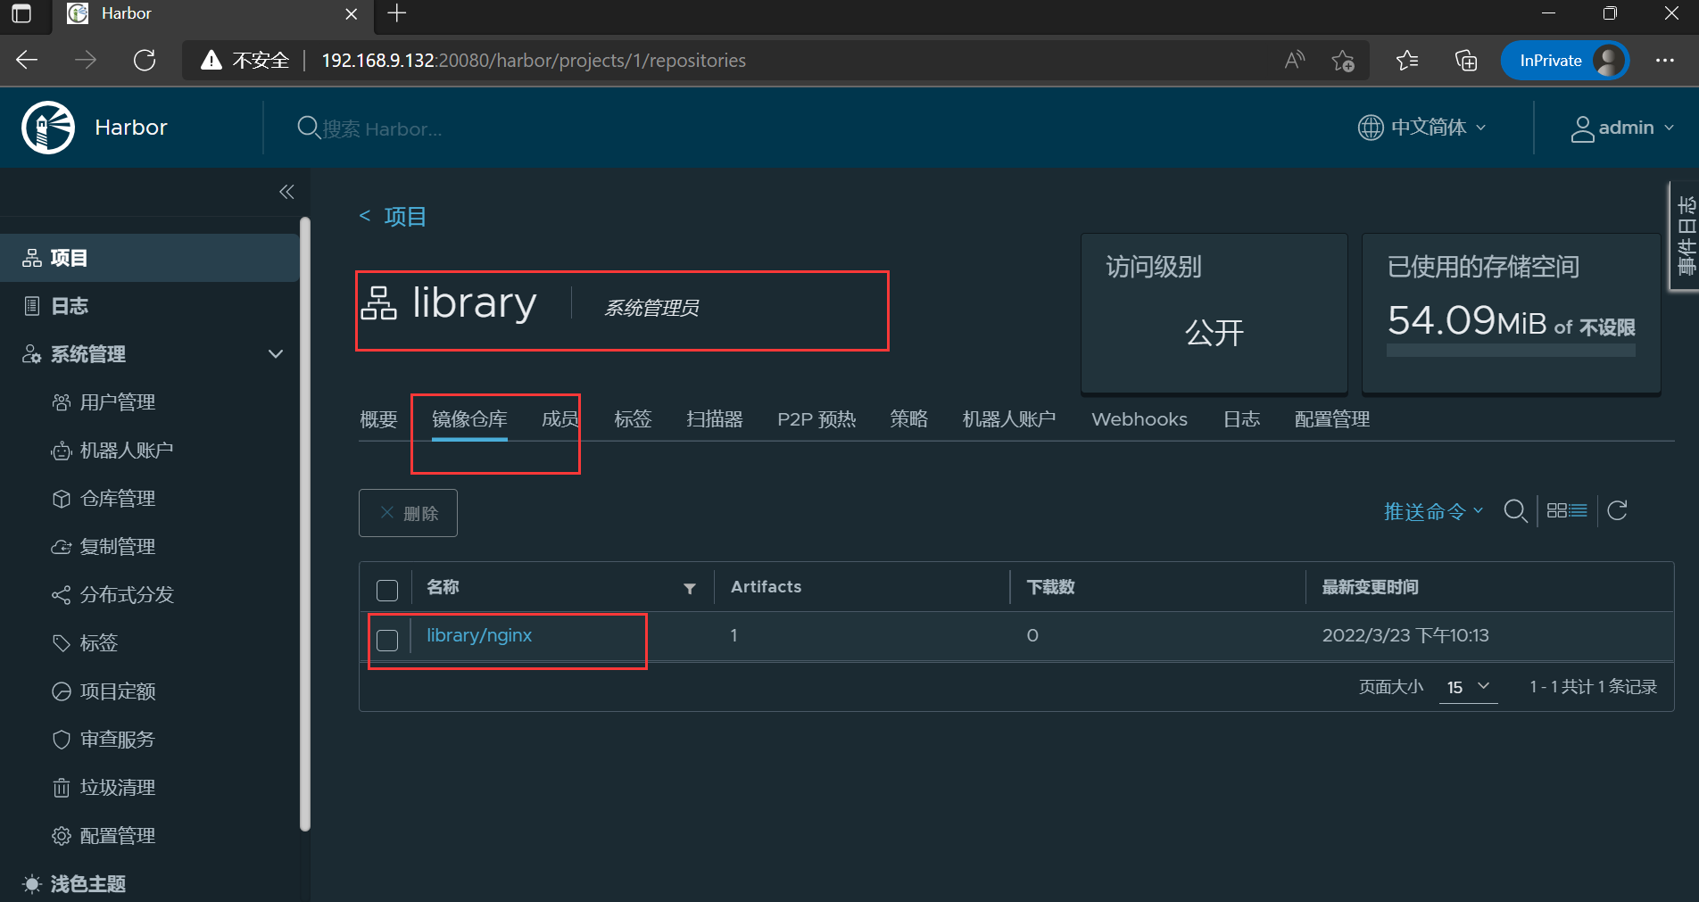This screenshot has width=1699, height=902.
Task: Select the header checkbox for all repositories
Action: click(387, 590)
